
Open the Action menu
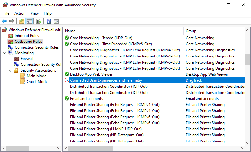pyautogui.click(x=20, y=13)
